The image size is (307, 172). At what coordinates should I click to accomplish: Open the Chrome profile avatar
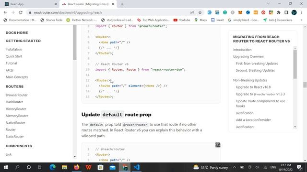click(x=294, y=12)
